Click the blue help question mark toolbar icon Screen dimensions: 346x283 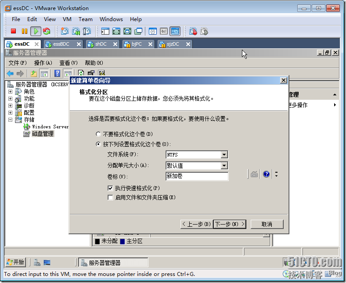58,73
